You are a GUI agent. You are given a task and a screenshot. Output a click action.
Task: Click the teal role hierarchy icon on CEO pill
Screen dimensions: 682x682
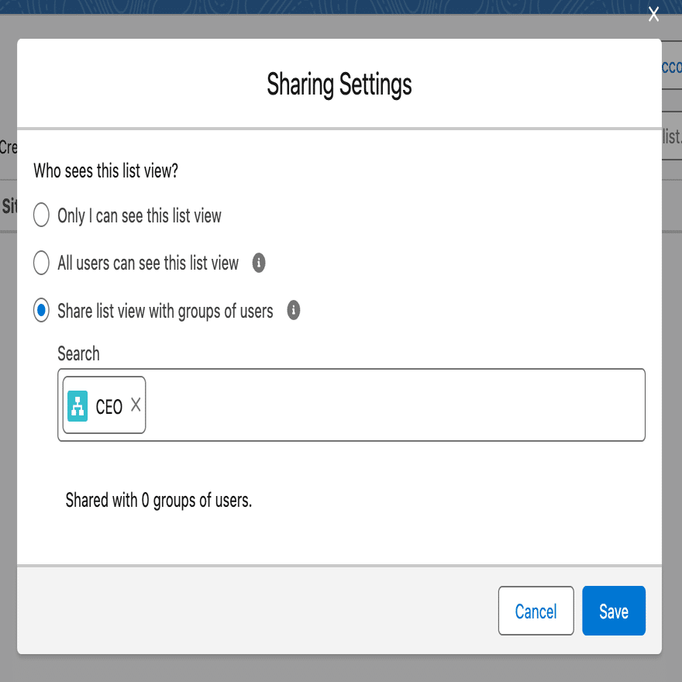point(77,406)
